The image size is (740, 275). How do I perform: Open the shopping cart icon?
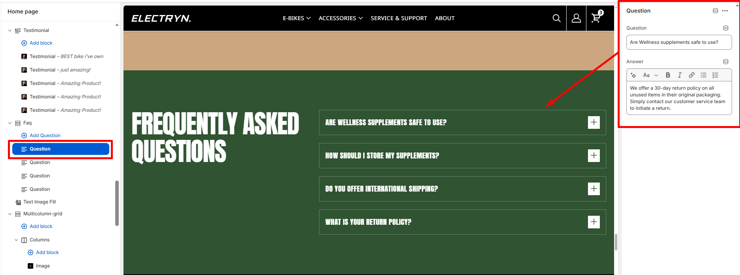click(x=596, y=18)
